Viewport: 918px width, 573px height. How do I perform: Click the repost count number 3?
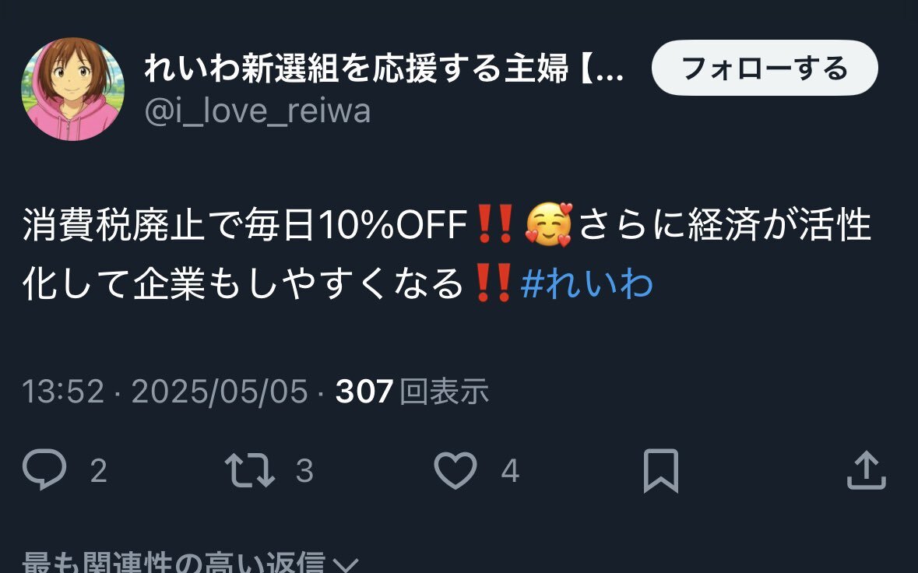click(304, 470)
